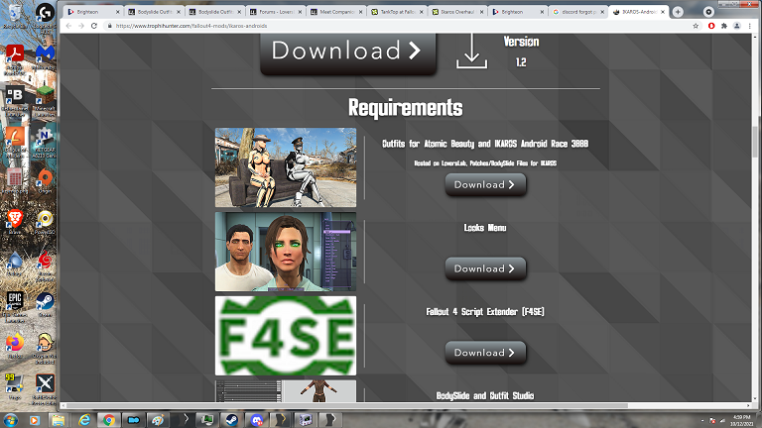The height and width of the screenshot is (428, 762).
Task: Open Logitech G HUB desktop shortcut
Action: click(45, 15)
